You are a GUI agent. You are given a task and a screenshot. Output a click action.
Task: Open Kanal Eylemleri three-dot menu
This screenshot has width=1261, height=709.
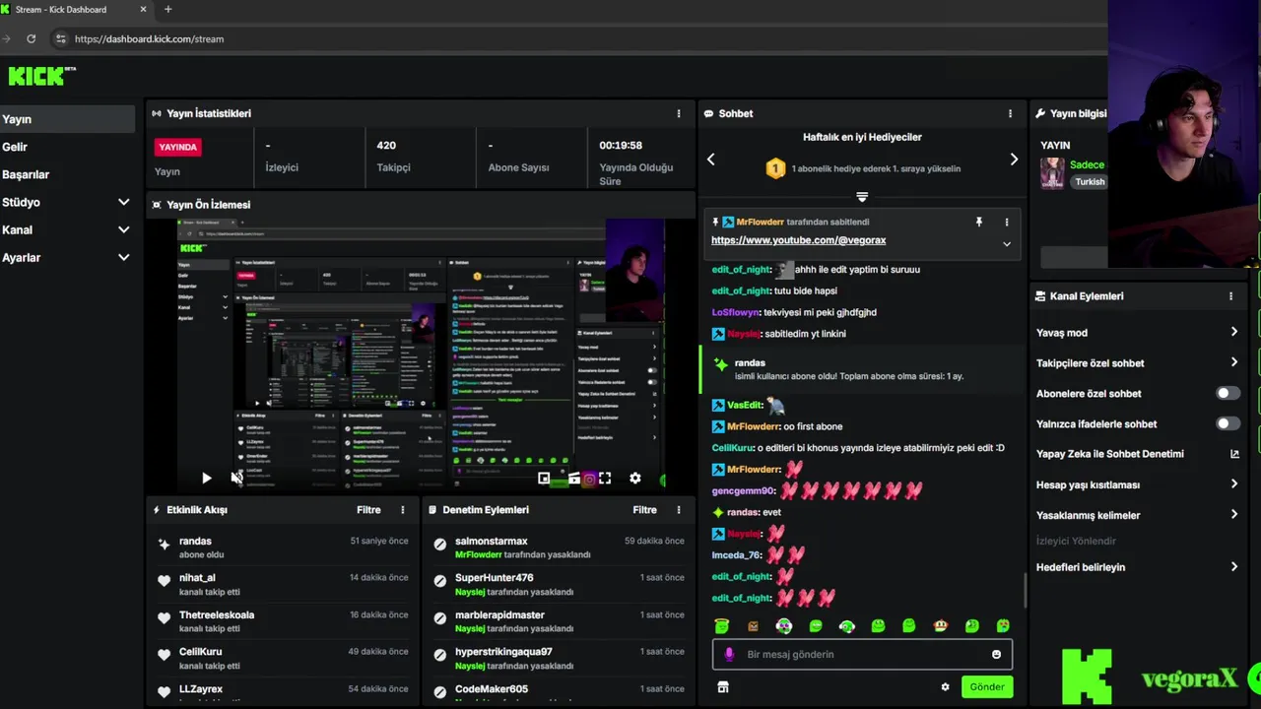click(x=1230, y=295)
